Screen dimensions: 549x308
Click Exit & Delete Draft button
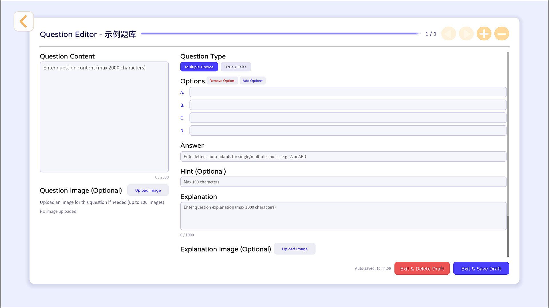422,269
